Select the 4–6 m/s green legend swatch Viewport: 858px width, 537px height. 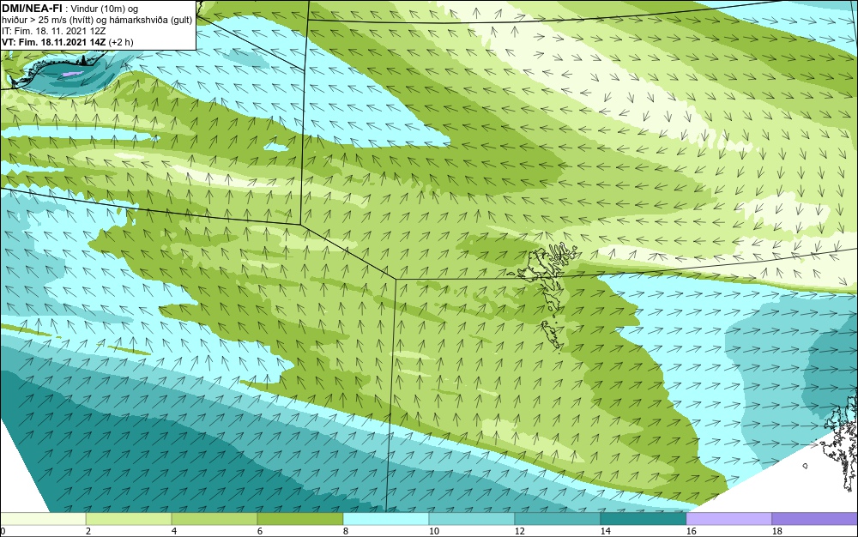(x=214, y=518)
